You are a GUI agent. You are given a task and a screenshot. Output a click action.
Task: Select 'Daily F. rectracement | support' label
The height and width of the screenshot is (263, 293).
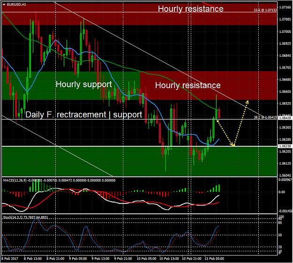(84, 114)
